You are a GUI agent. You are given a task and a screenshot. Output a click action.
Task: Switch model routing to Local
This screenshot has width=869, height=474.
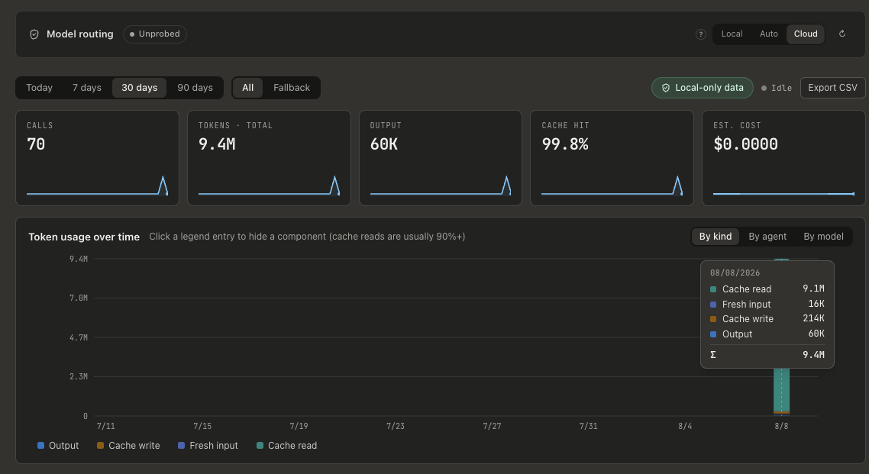pos(732,34)
